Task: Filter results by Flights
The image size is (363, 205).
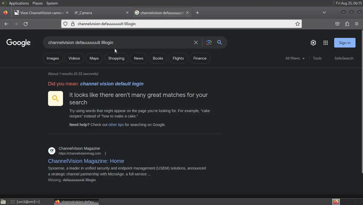Action: (178, 58)
